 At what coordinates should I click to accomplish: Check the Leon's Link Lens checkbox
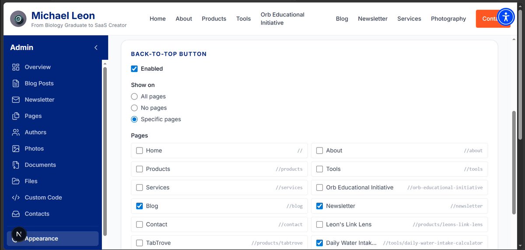pyautogui.click(x=319, y=224)
